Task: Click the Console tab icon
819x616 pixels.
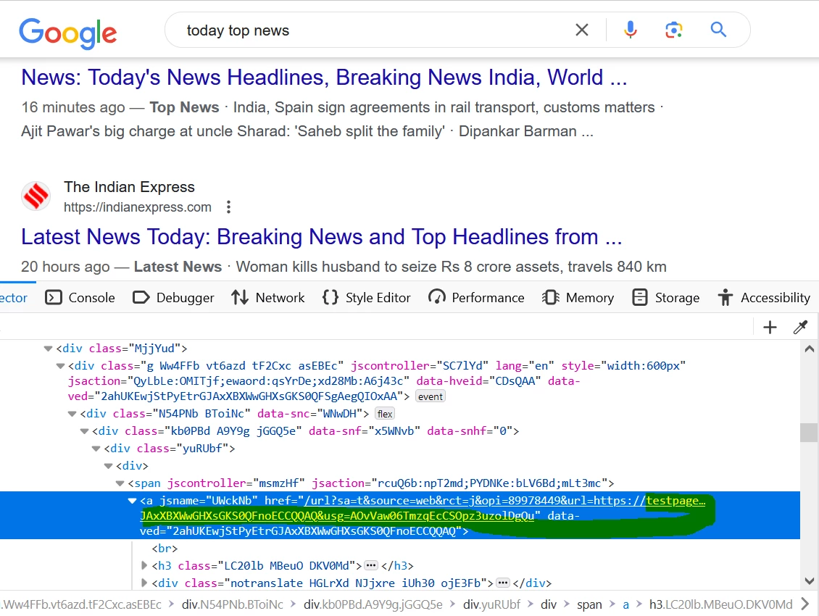Action: tap(54, 297)
